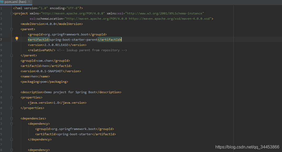The width and height of the screenshot is (282, 152).
Task: Click the Maven icon on pom.xml tab
Action: coord(2,2)
